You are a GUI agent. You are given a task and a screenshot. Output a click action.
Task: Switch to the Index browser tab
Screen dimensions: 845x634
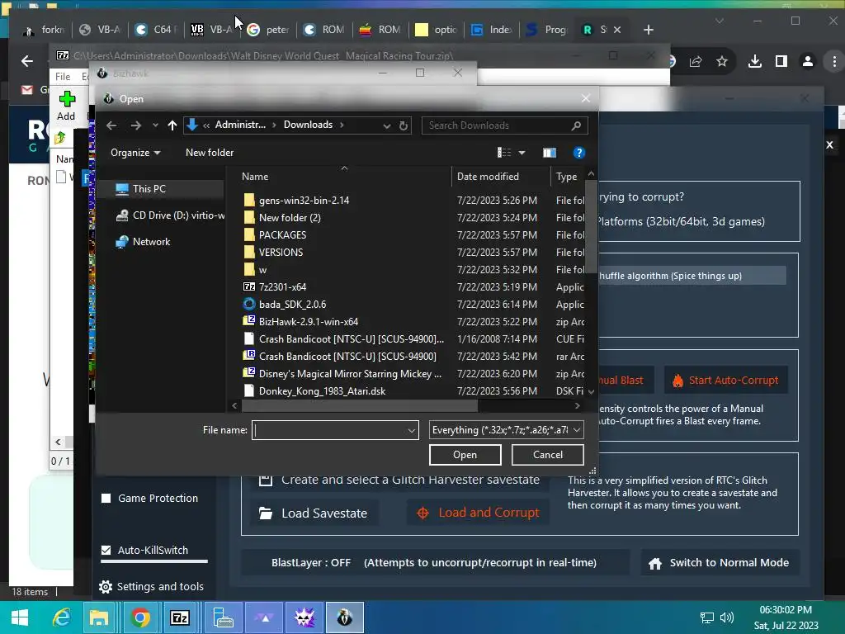click(x=493, y=30)
